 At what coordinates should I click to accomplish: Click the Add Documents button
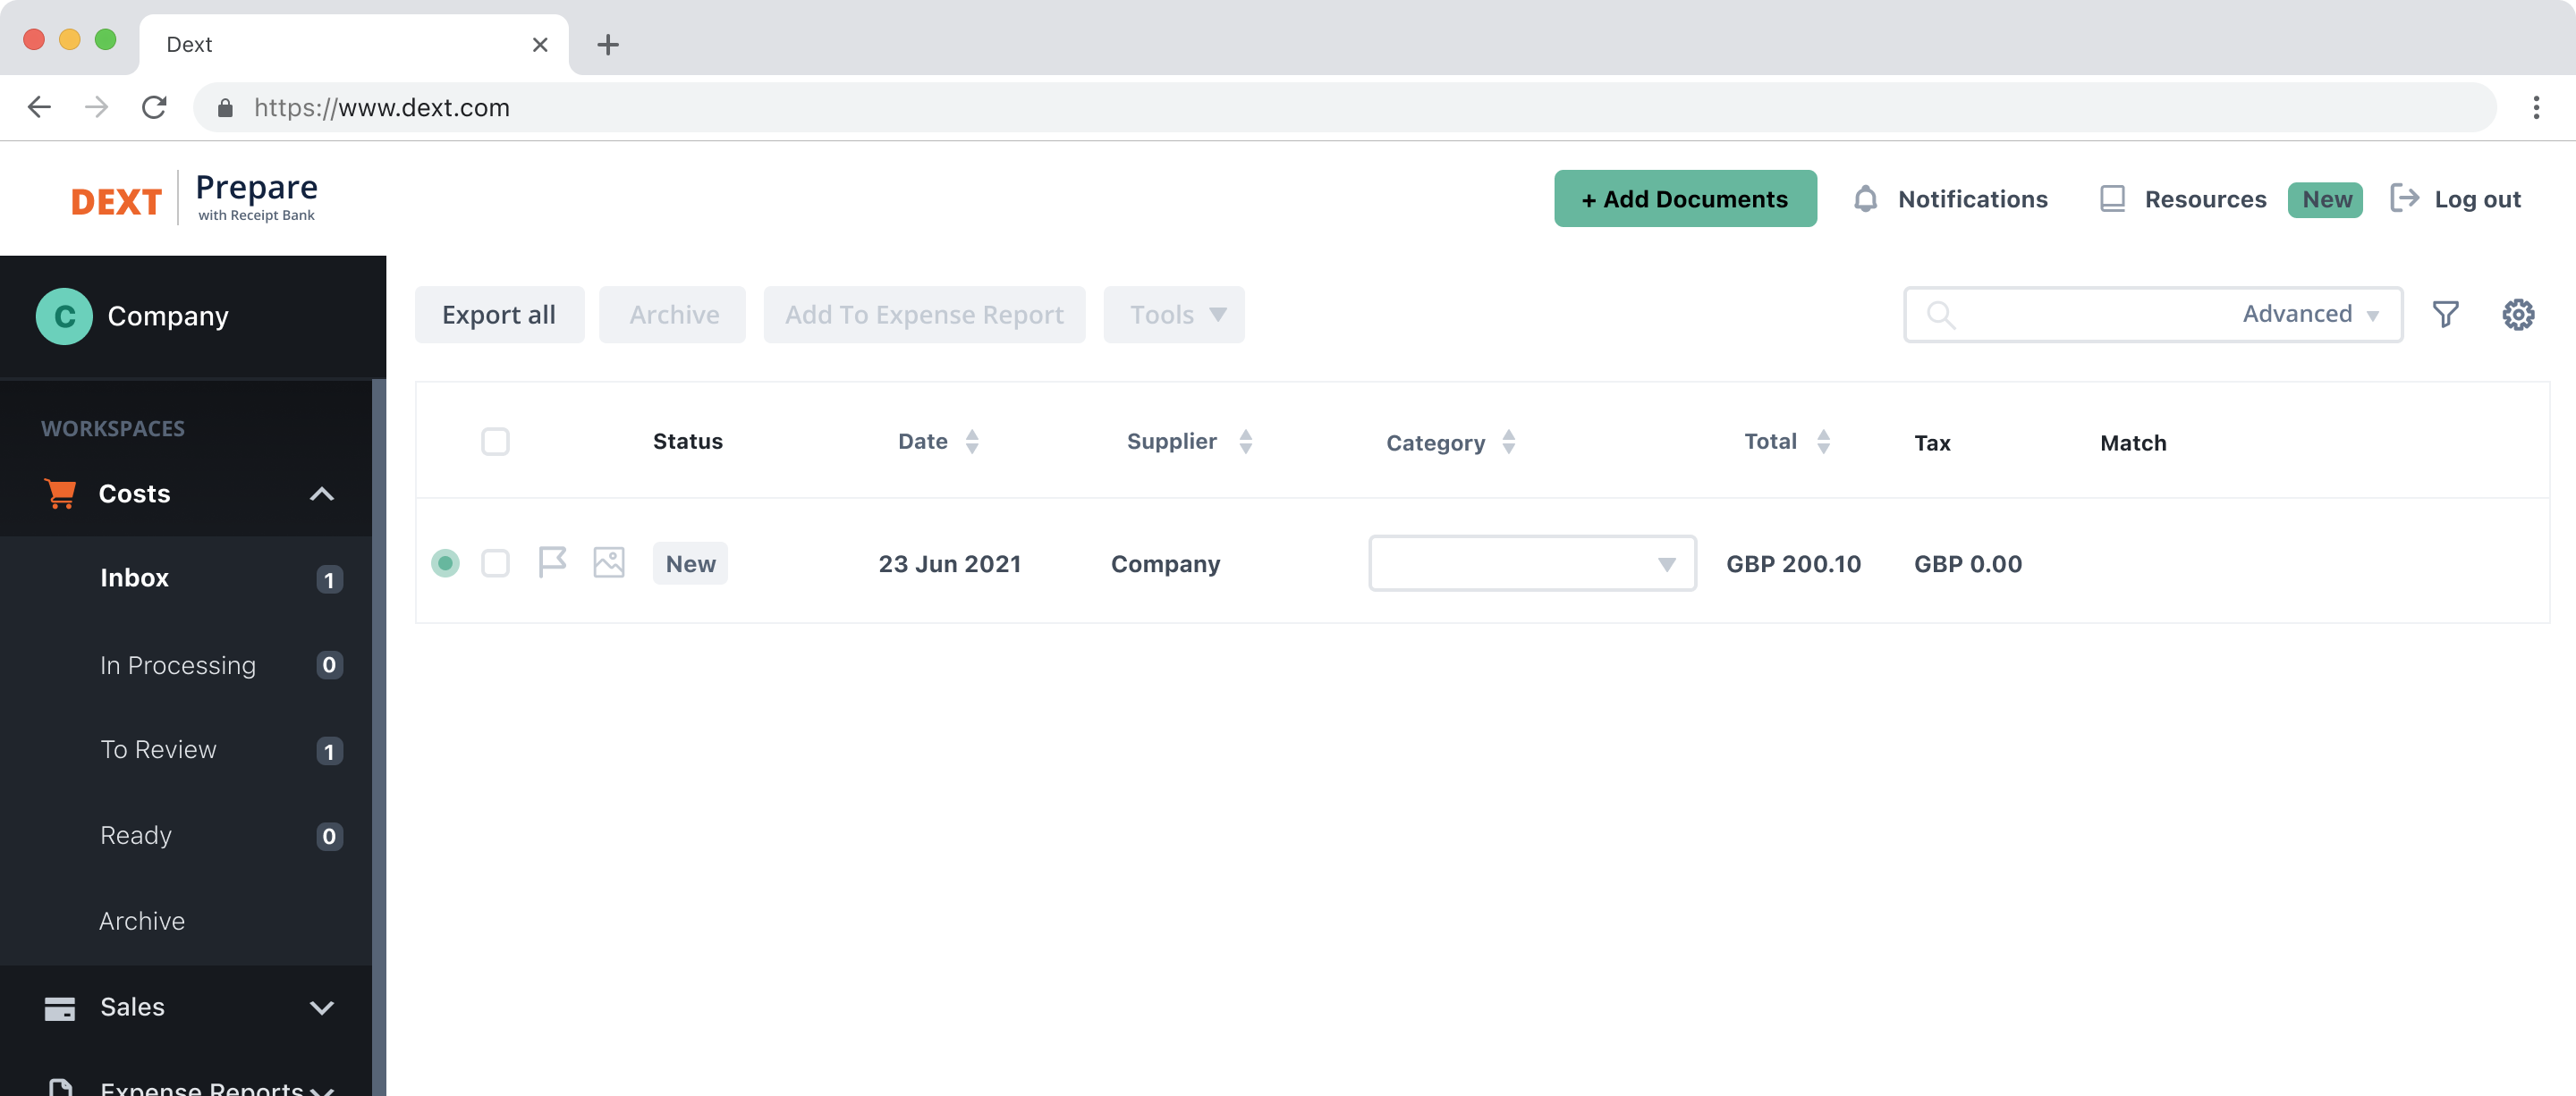[1684, 198]
